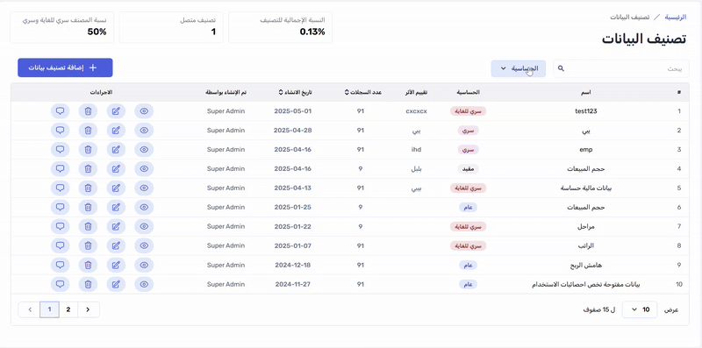Click the عام badge in هامش الربح row
The image size is (702, 348).
(469, 266)
